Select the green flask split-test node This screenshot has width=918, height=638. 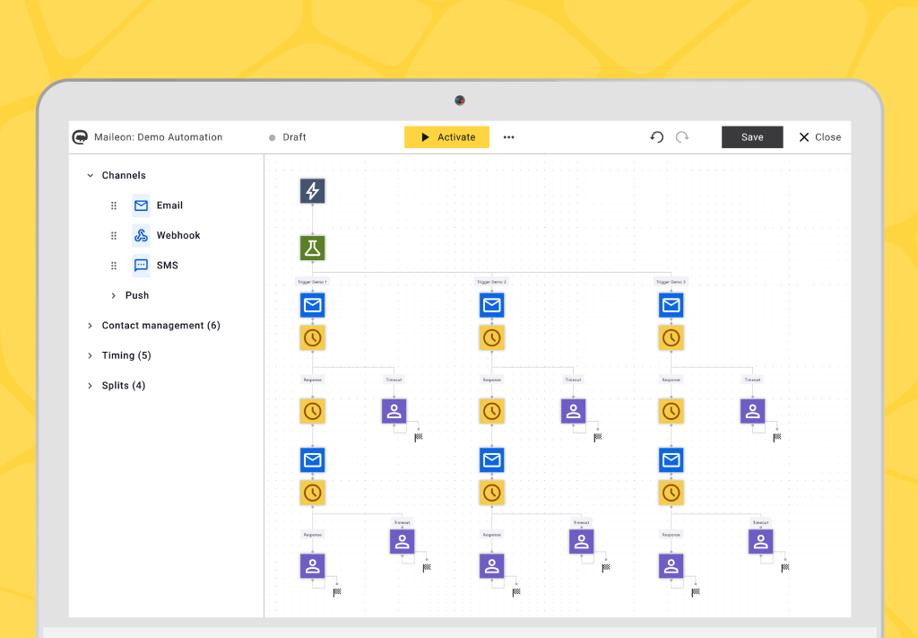[x=312, y=248]
